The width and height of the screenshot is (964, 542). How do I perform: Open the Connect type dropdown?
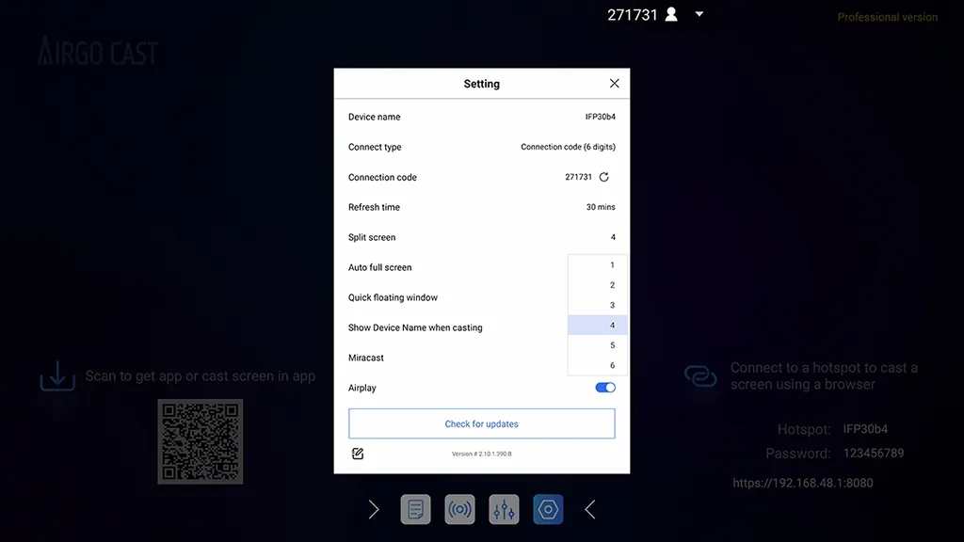pyautogui.click(x=567, y=147)
